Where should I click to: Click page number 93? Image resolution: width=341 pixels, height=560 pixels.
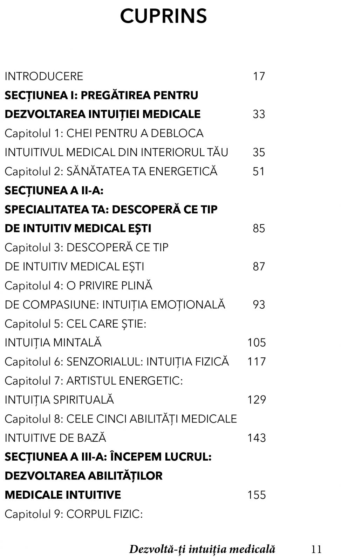[x=259, y=304]
